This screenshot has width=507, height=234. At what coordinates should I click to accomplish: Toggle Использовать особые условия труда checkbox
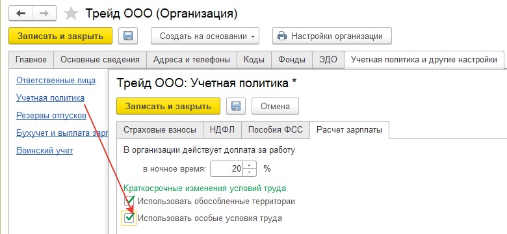coord(129,218)
